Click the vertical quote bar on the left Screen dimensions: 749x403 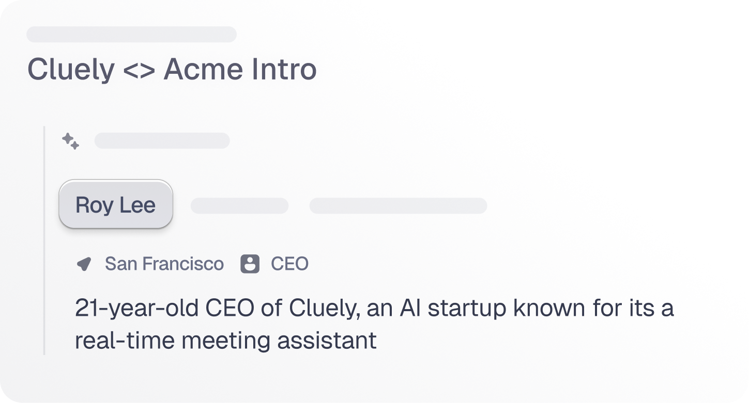click(x=44, y=240)
